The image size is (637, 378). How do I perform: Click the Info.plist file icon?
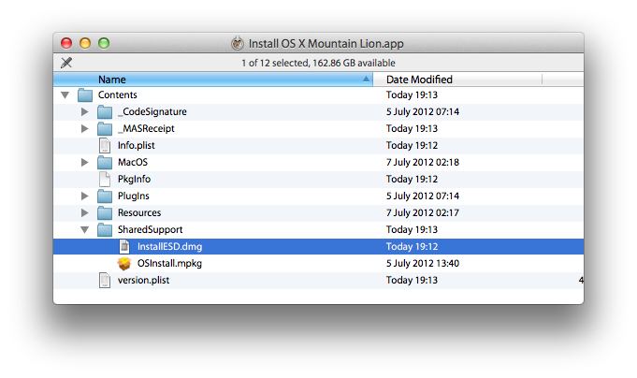click(105, 146)
